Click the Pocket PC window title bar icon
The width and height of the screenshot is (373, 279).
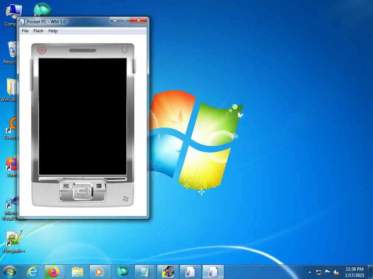click(x=22, y=21)
